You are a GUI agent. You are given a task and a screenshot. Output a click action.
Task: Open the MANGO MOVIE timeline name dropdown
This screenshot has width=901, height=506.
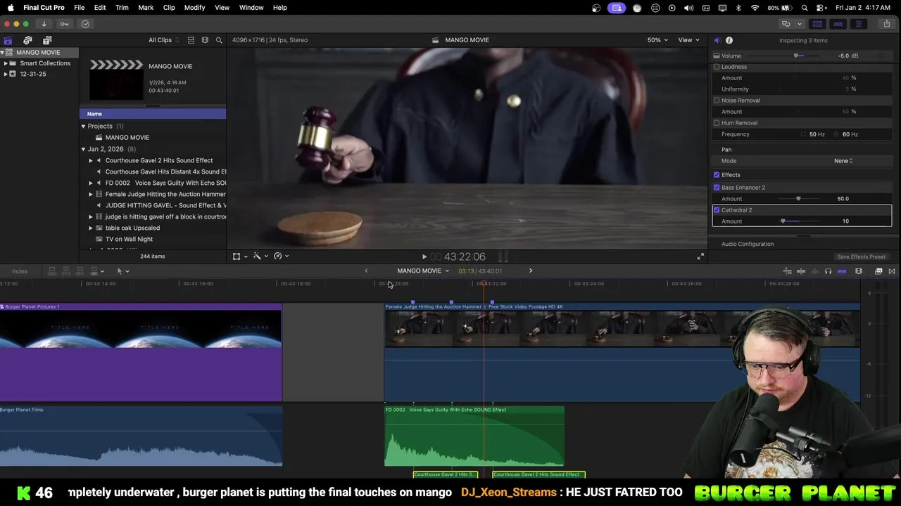point(422,271)
